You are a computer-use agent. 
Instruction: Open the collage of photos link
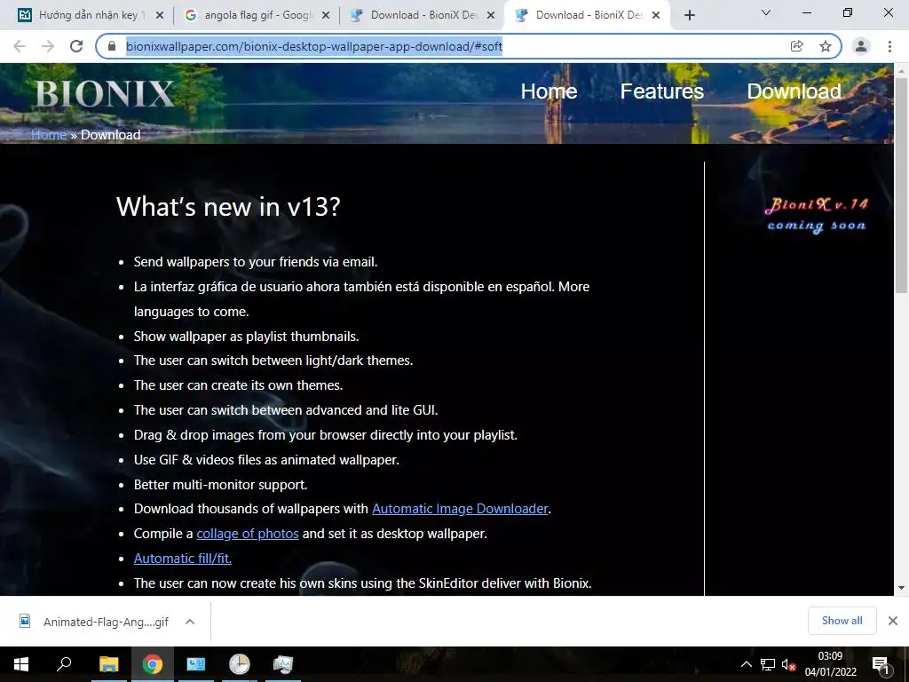[x=248, y=534]
